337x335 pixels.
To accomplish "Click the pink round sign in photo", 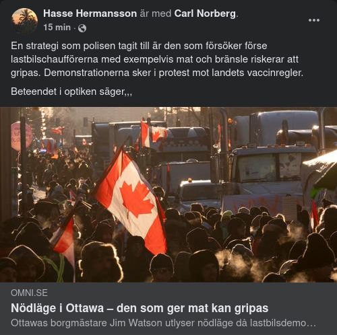I will [22, 136].
